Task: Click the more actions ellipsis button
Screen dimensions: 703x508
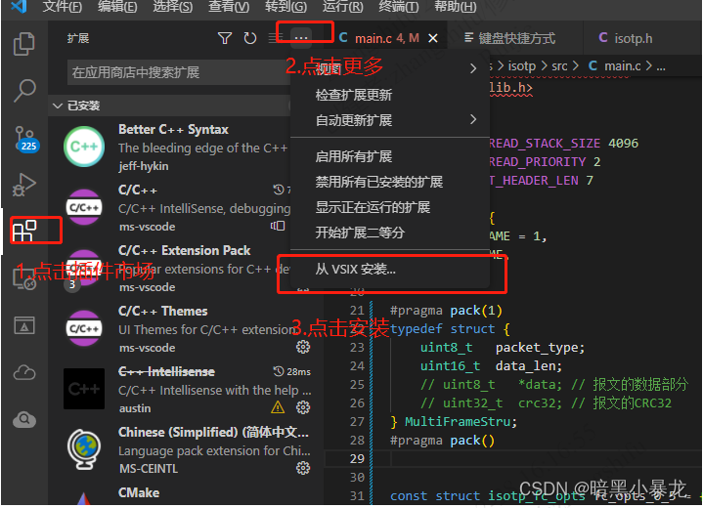Action: coord(301,38)
